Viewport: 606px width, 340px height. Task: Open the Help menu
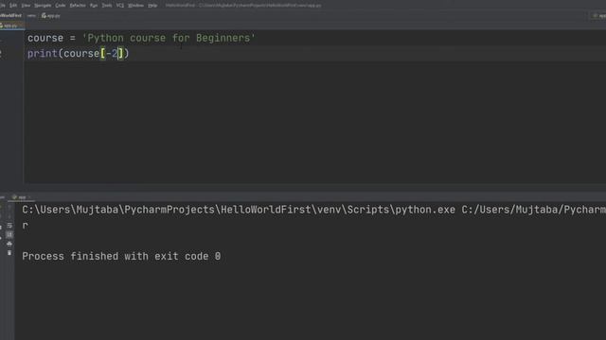152,6
